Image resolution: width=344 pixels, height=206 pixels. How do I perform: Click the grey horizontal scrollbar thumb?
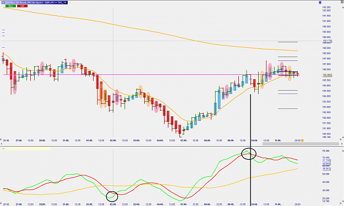click(x=301, y=144)
